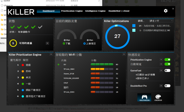The width and height of the screenshot is (184, 112).
Task: Expand arrow next to DoubleShot Pro setting
Action: point(161,86)
